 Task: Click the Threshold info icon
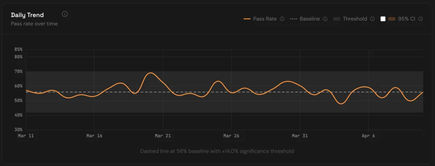click(x=372, y=19)
